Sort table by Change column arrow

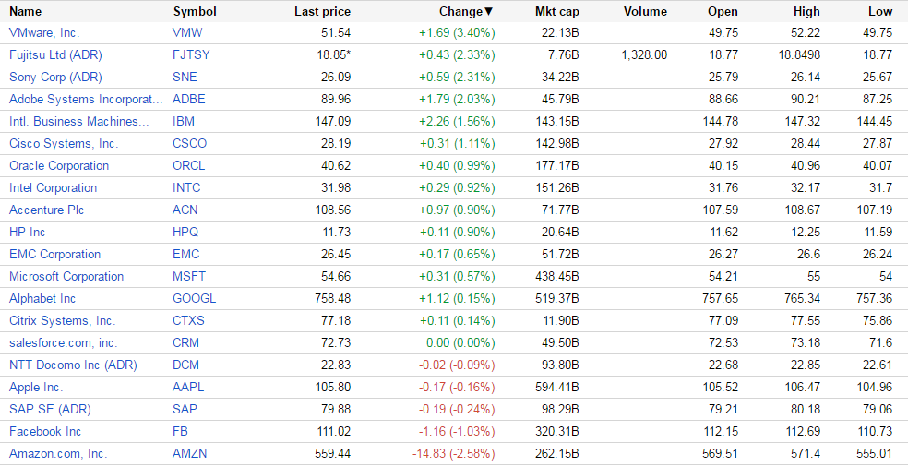pyautogui.click(x=489, y=12)
